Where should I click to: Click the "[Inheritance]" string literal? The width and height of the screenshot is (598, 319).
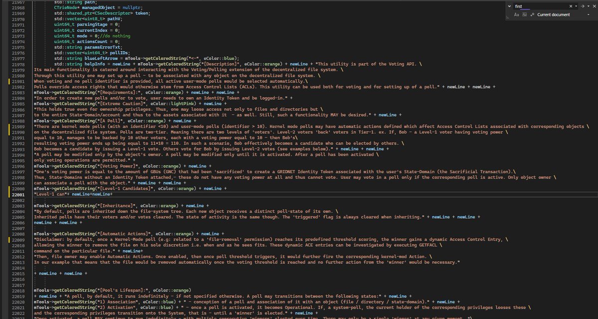click(x=116, y=205)
